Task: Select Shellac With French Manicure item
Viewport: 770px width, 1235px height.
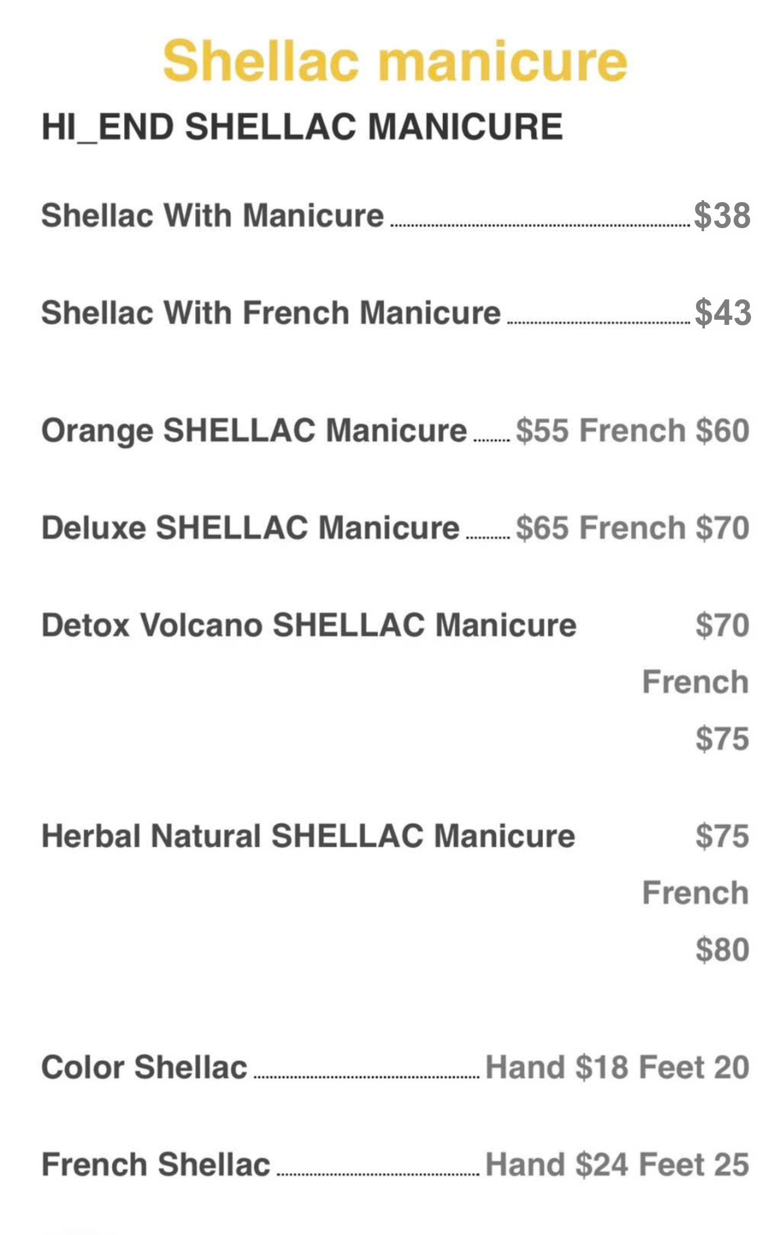Action: (271, 312)
